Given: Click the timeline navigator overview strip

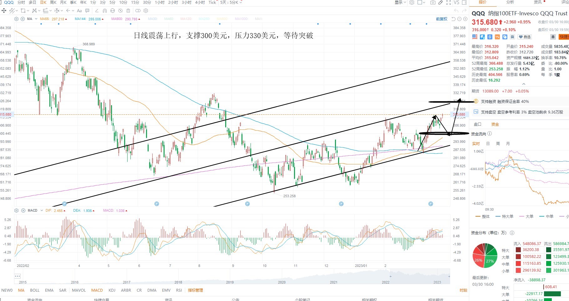Looking at the screenshot, I should click(232, 277).
